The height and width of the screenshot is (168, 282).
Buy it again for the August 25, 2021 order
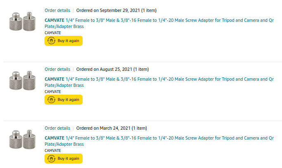coord(64,100)
